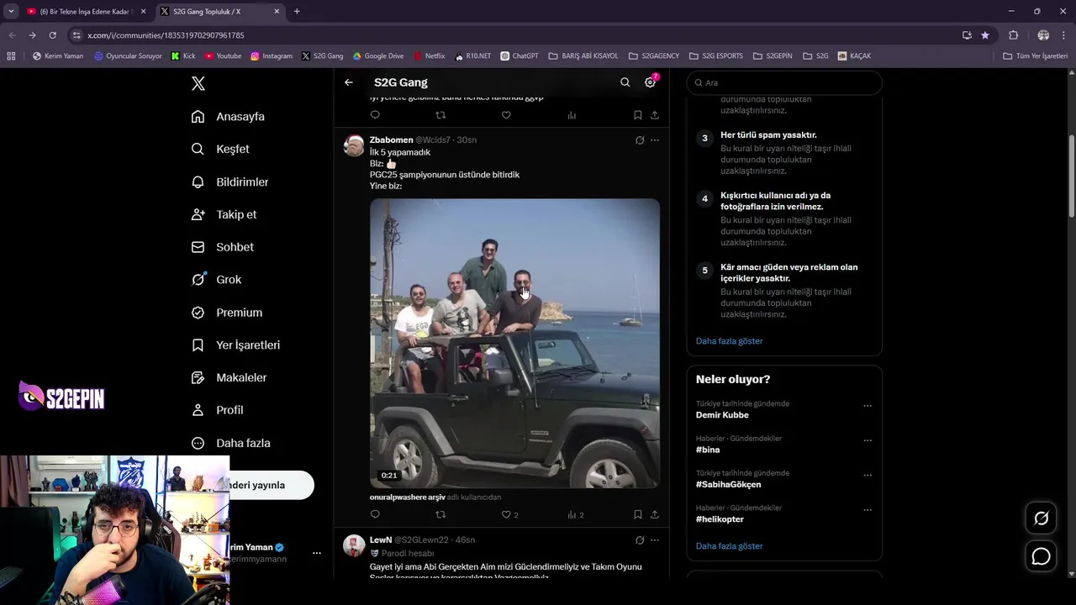Play the jeep video in Zbabomen's post
Image resolution: width=1076 pixels, height=605 pixels.
(x=514, y=343)
